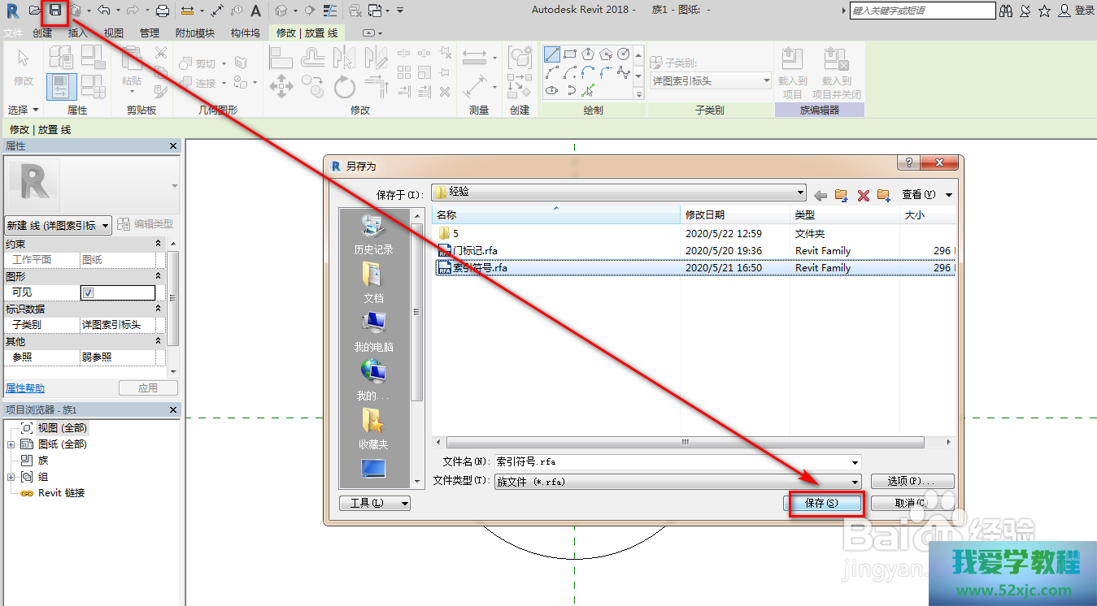1097x606 pixels.
Task: Open the 属性帮助 link
Action: [x=25, y=388]
